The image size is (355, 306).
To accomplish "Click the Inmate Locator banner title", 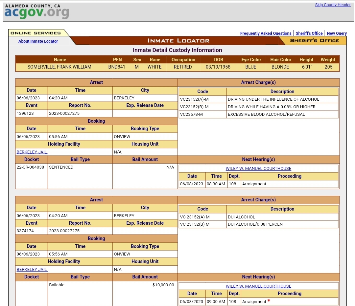I will click(178, 41).
